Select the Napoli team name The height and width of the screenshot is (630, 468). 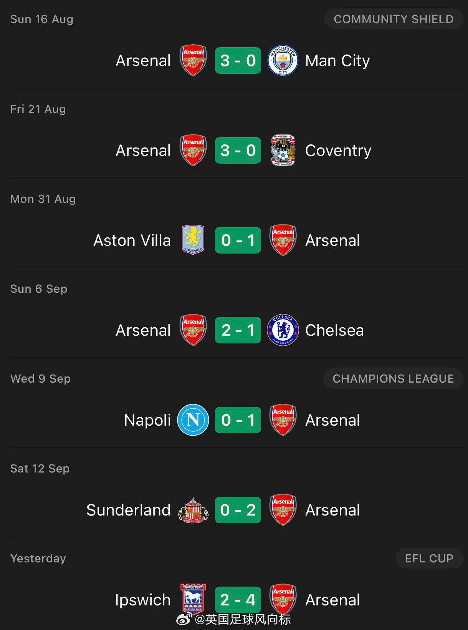point(147,420)
